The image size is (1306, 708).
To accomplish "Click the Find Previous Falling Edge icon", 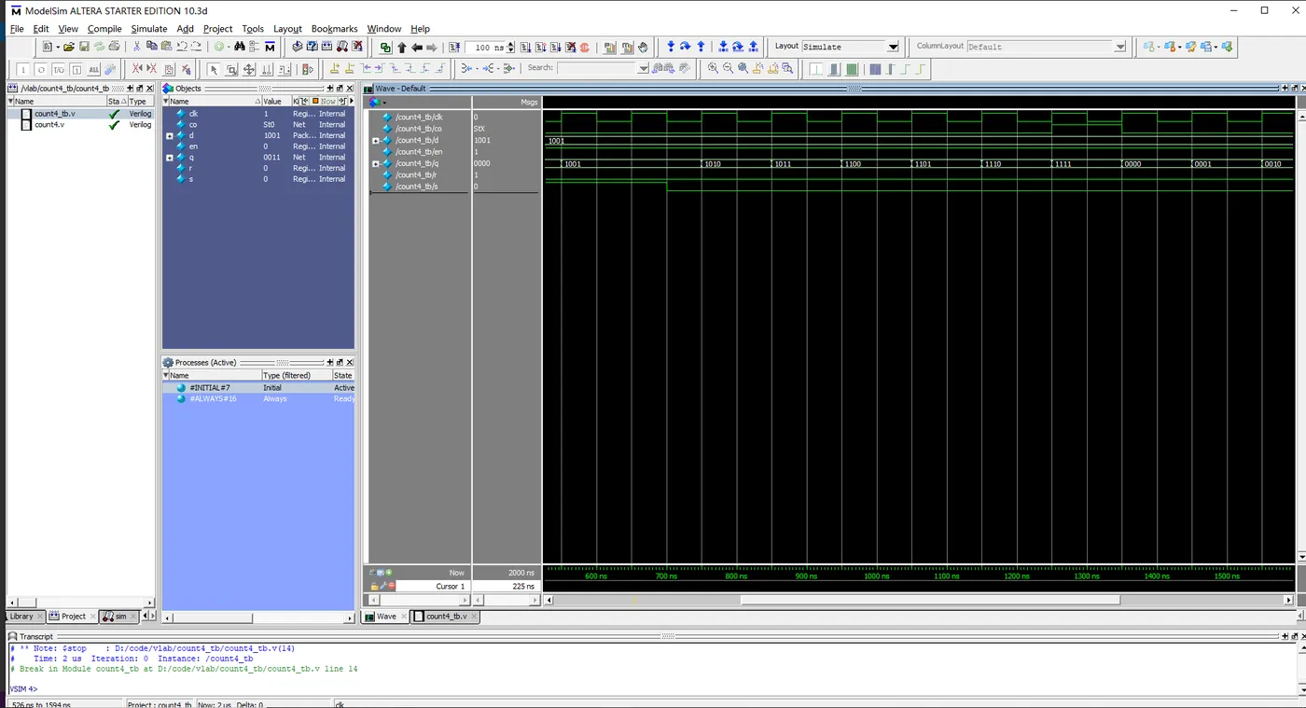I will pos(395,68).
